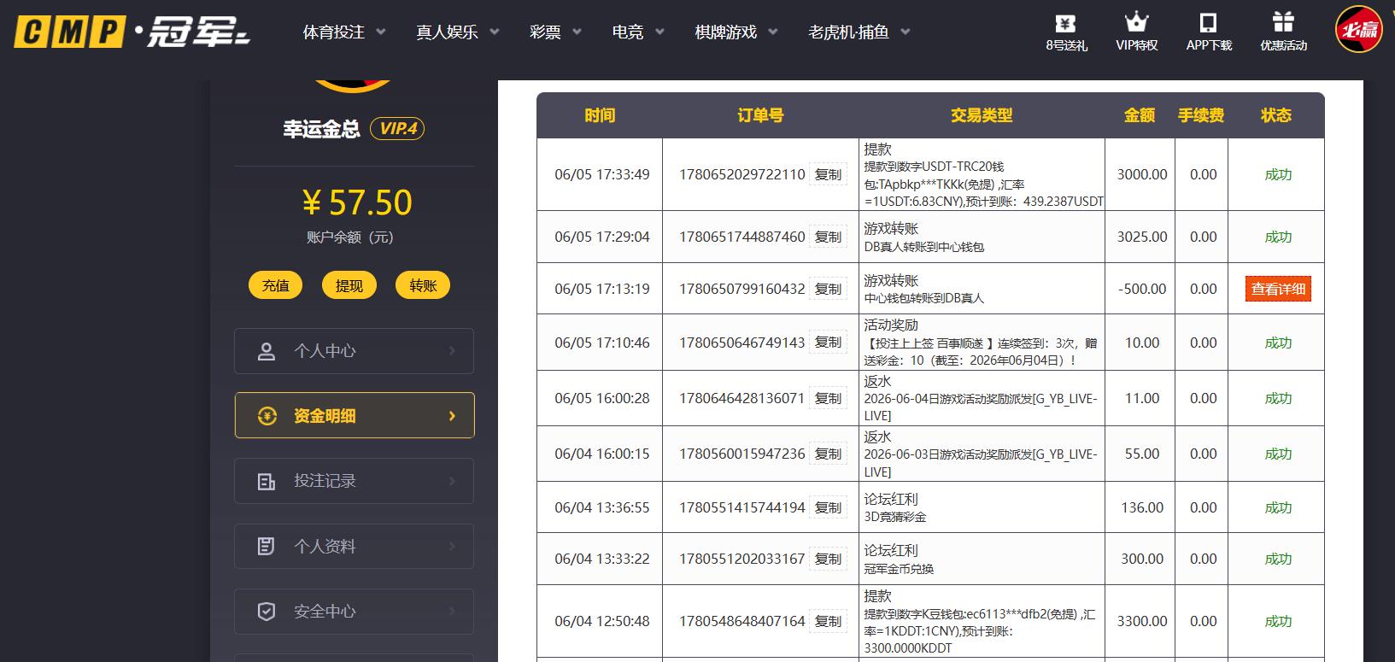This screenshot has width=1395, height=662.
Task: Click the 活动奖励 check-in bonus entry
Action: (981, 343)
